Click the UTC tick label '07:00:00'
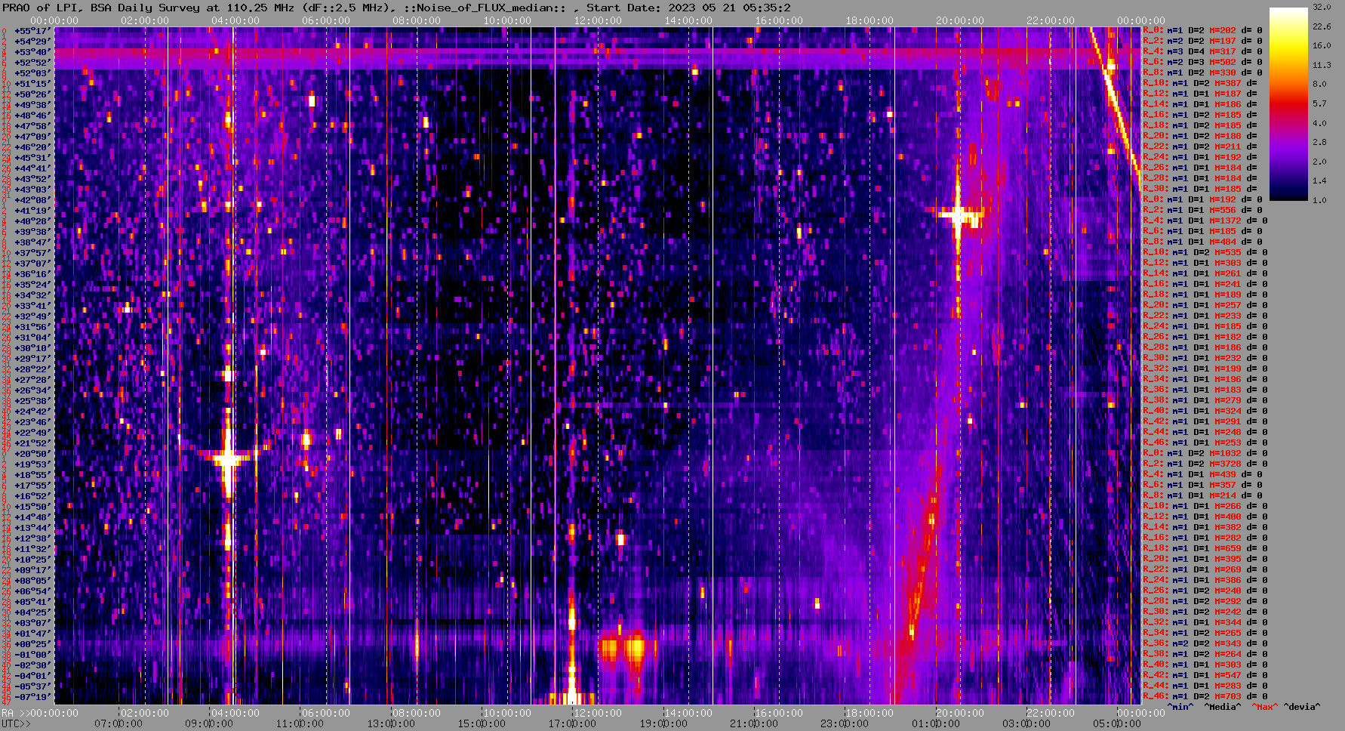 click(118, 723)
